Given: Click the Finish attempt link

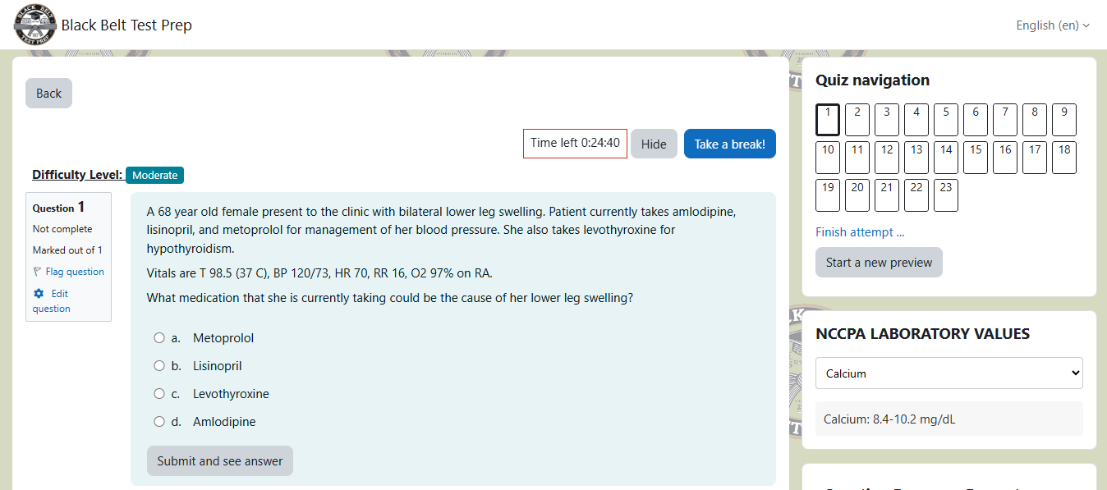Looking at the screenshot, I should click(x=860, y=232).
